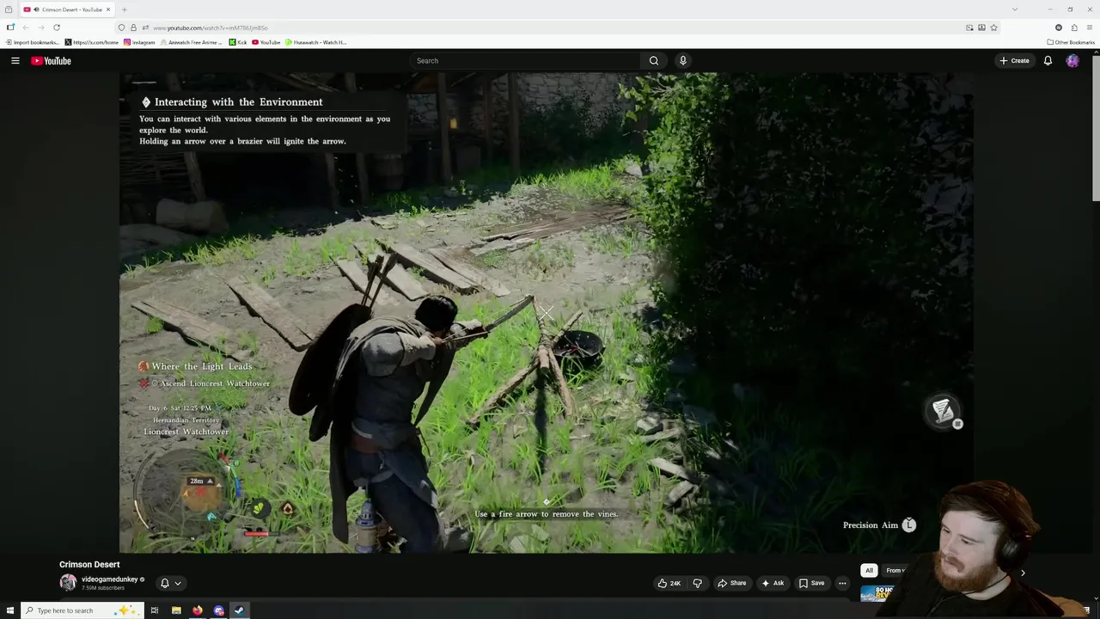The height and width of the screenshot is (619, 1100).
Task: Open the Windows Start menu
Action: coord(9,610)
